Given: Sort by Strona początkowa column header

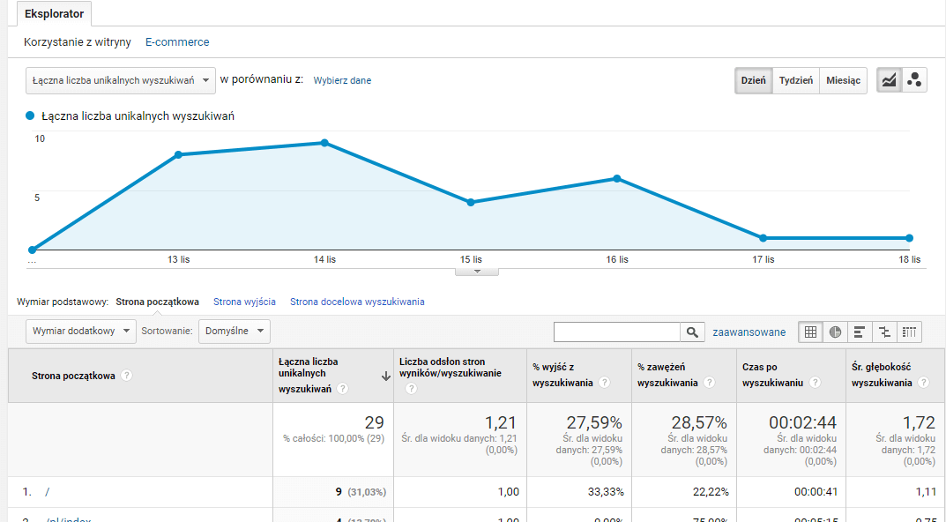Looking at the screenshot, I should [73, 376].
